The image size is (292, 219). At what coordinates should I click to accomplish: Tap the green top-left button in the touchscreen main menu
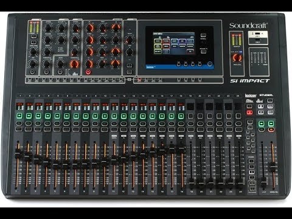(158, 41)
